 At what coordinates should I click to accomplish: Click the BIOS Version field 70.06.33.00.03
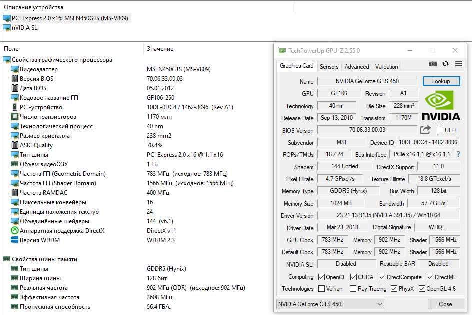tap(367, 130)
